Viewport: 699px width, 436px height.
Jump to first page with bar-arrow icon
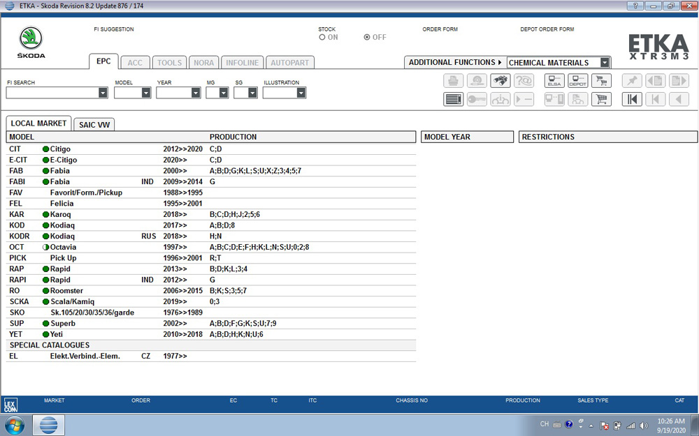pyautogui.click(x=632, y=99)
